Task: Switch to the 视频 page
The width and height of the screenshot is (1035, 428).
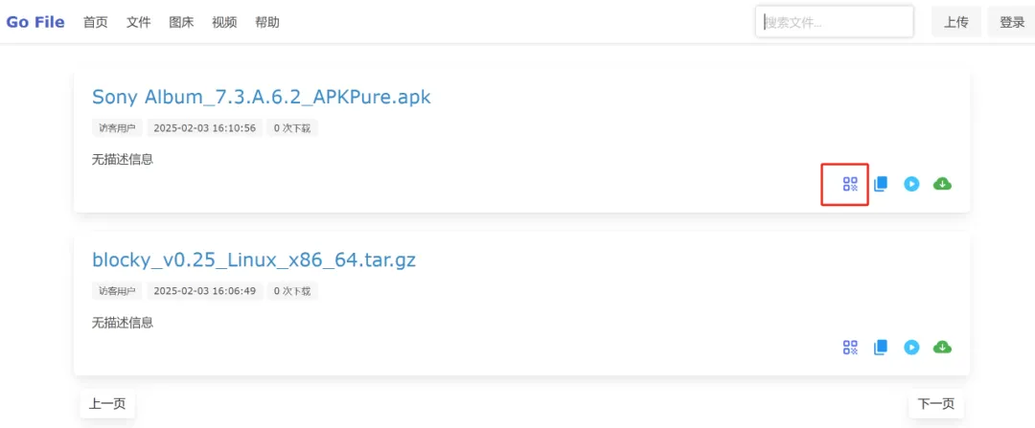Action: [224, 22]
